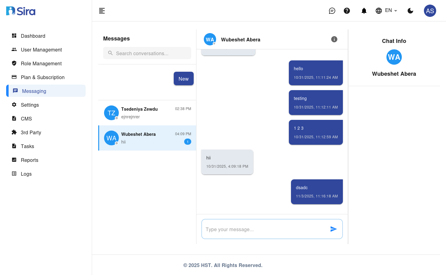The image size is (446, 275).
Task: Toggle the Chat Info panel with the info icon
Action: pyautogui.click(x=334, y=39)
